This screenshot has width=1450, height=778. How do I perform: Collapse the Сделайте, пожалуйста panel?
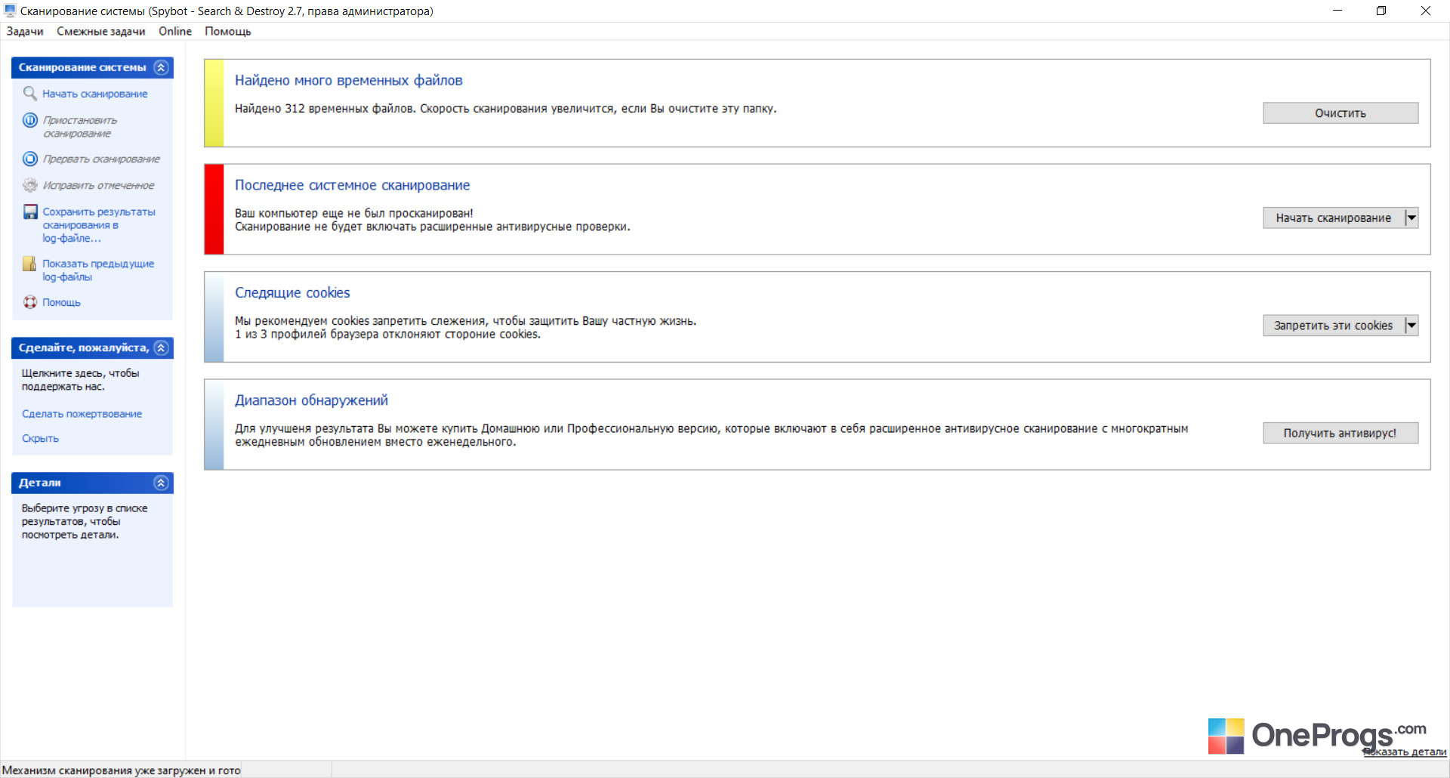pos(161,347)
